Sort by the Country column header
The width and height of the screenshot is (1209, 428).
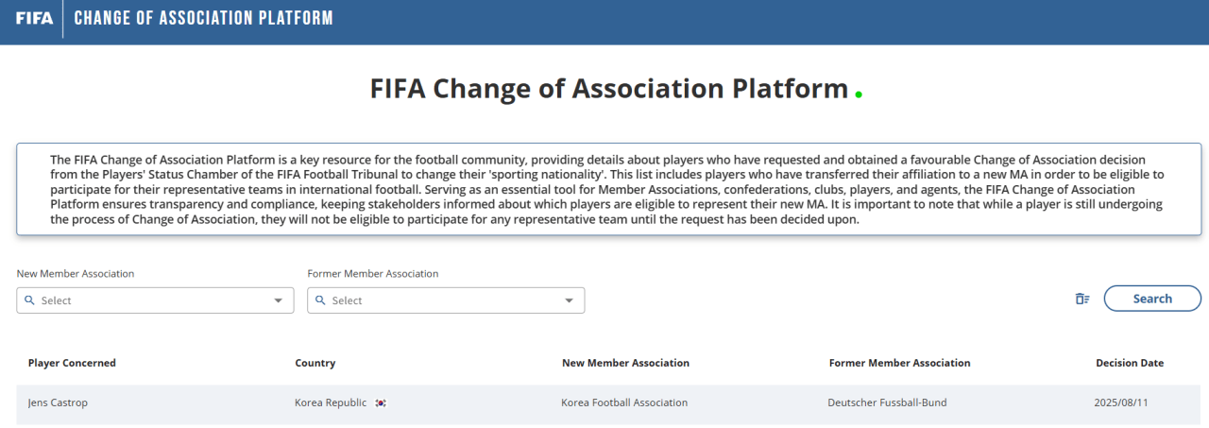315,363
